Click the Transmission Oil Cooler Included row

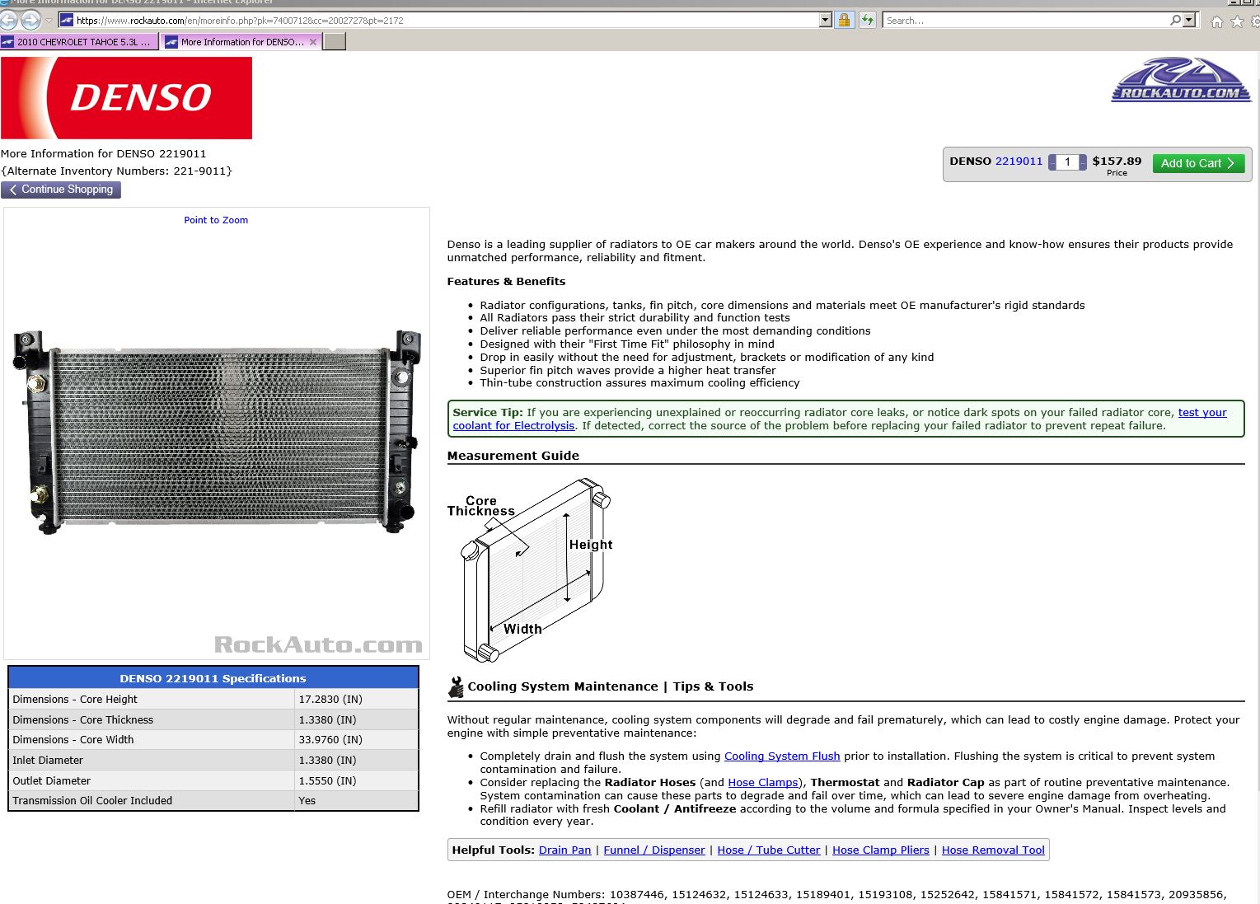(x=213, y=801)
